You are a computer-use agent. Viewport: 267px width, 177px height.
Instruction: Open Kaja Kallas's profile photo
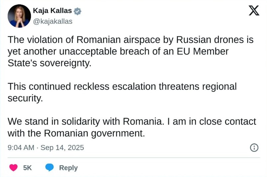pos(20,16)
